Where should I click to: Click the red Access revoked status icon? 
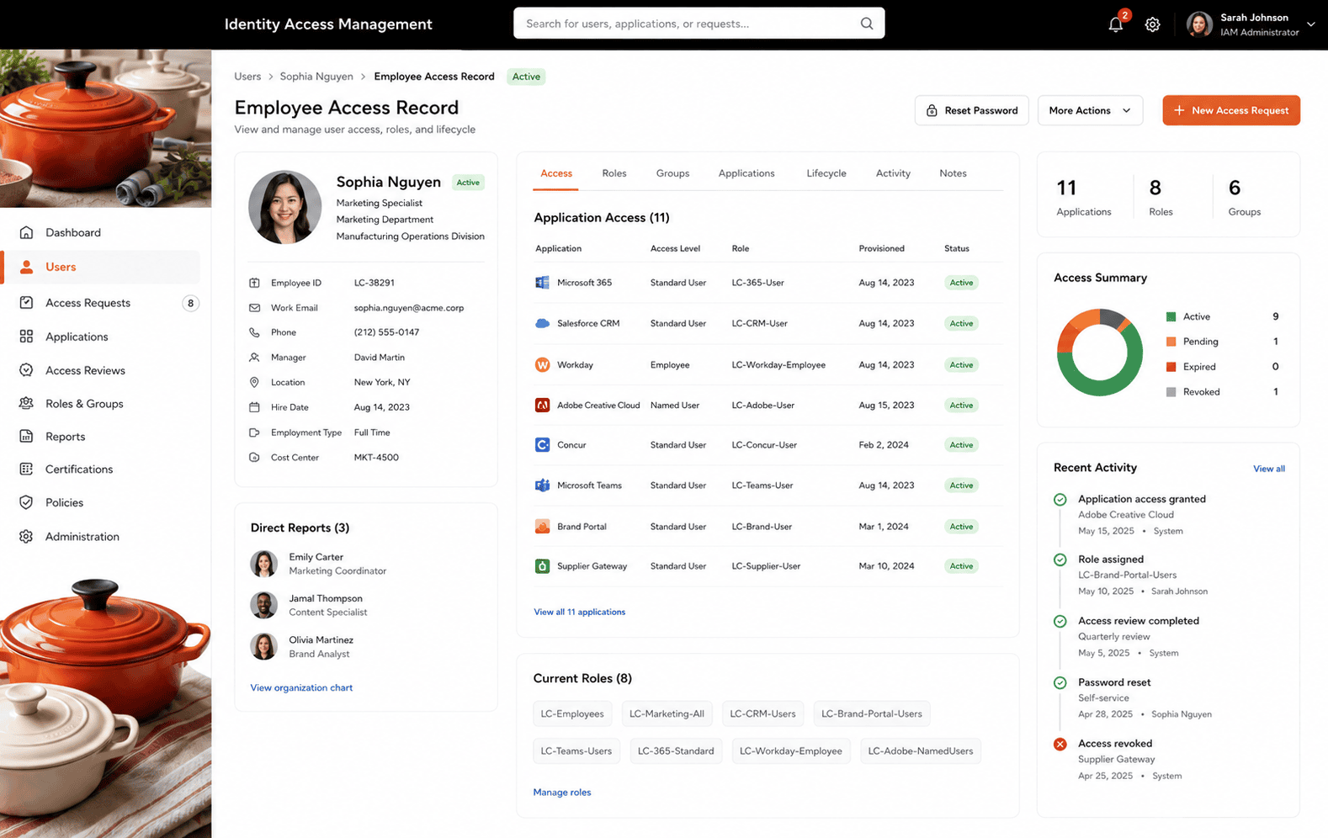[1060, 744]
